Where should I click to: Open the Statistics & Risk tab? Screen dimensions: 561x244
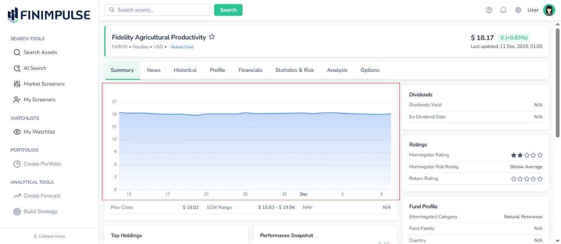[294, 70]
